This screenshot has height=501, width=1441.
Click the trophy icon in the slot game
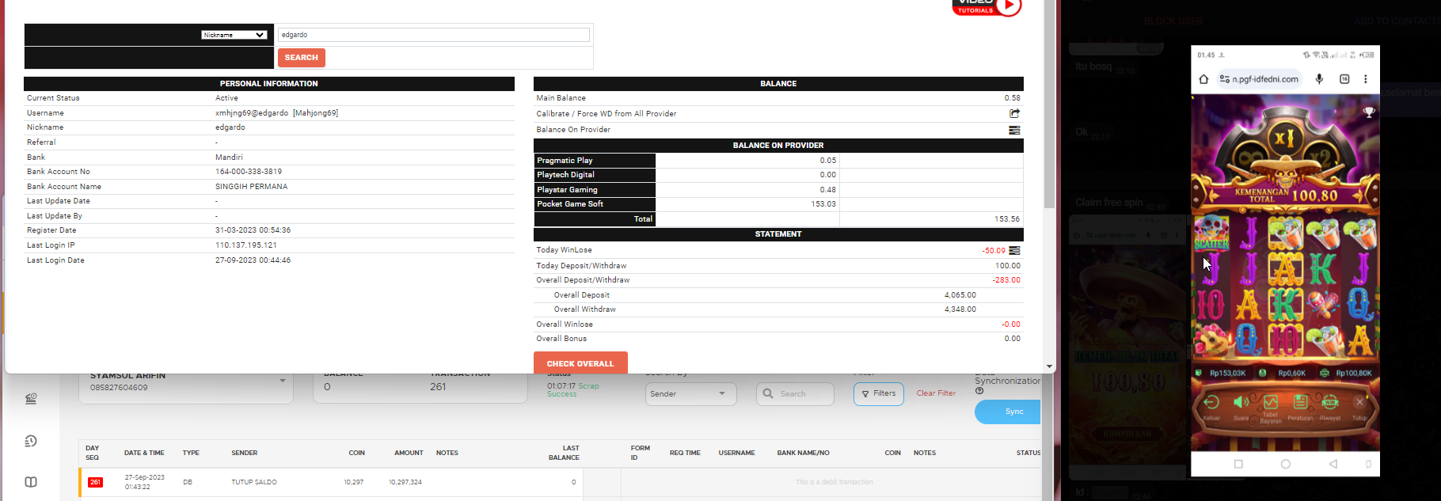1369,113
